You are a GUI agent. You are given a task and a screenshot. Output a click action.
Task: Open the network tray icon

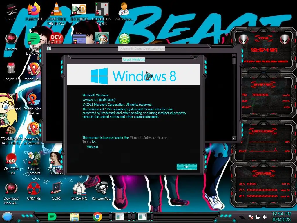[x=258, y=217]
